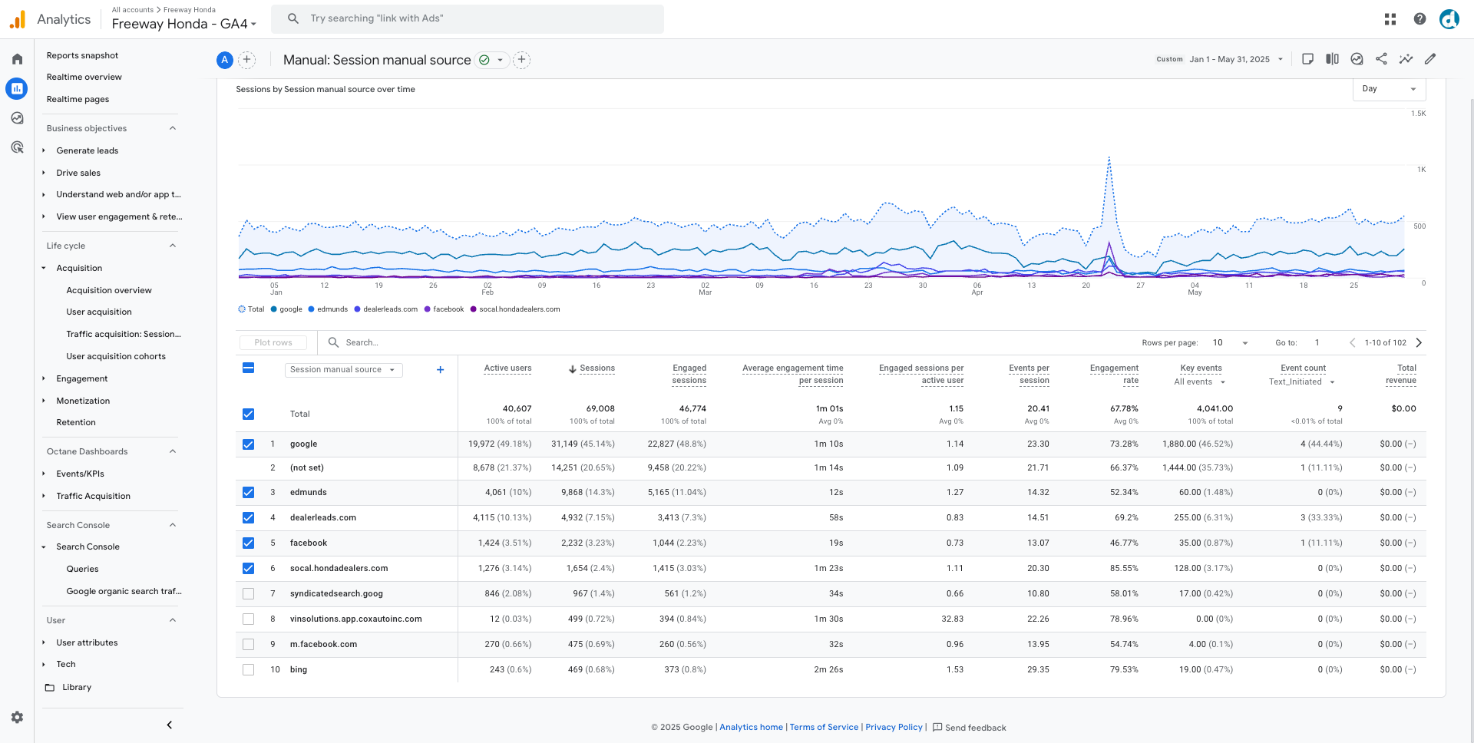Viewport: 1474px width, 743px height.
Task: Open the Terms of Service link
Action: pos(824,728)
